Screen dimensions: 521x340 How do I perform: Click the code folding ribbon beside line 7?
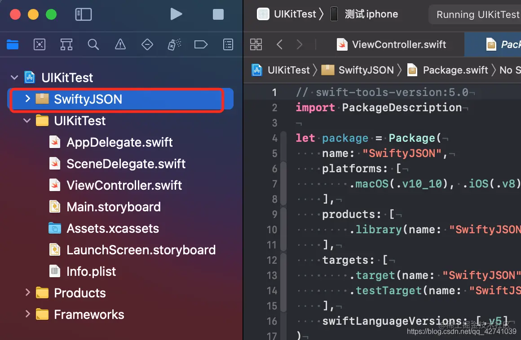tap(283, 184)
